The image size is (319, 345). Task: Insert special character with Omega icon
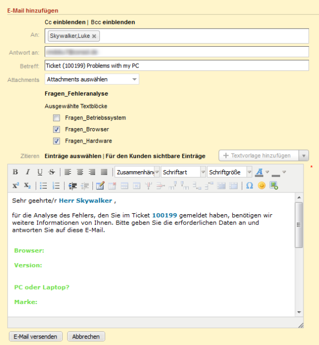click(x=249, y=186)
